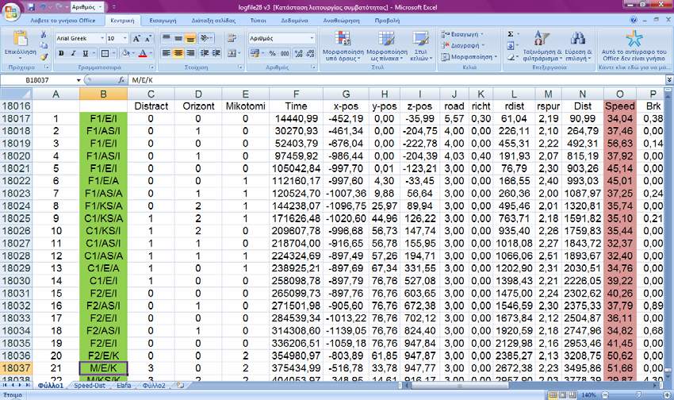The height and width of the screenshot is (400, 674).
Task: Open Cell Styles (Στυλ κελιών)
Action: coord(421,45)
